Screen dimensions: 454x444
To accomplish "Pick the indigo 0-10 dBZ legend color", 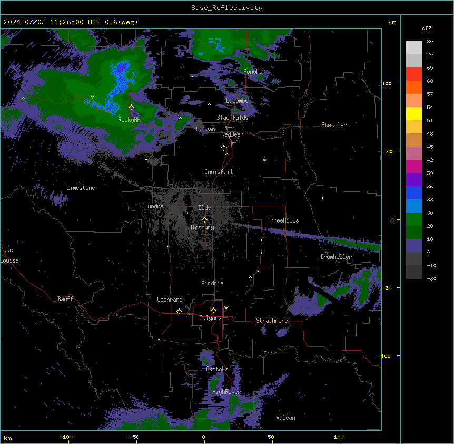I will tap(414, 246).
